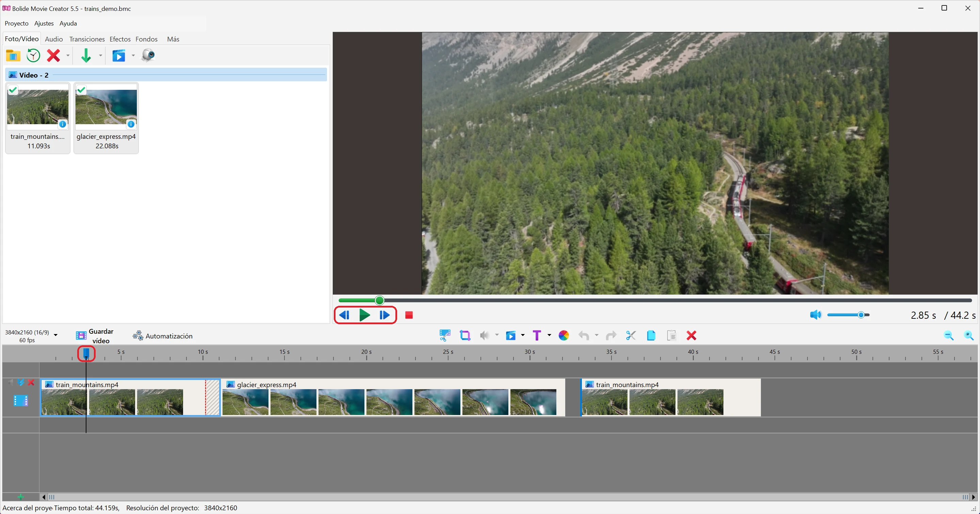Open the dropdown arrow next to text tool
Screen dimensions: 980x514
tap(549, 335)
